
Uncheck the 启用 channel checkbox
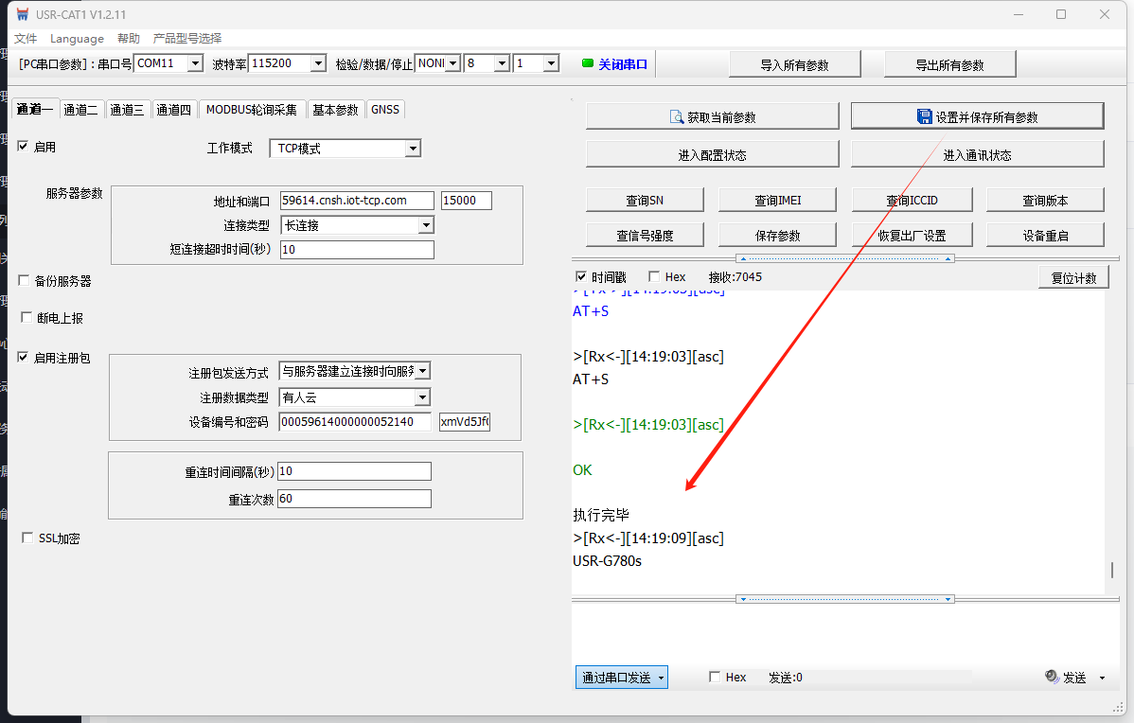click(x=24, y=147)
